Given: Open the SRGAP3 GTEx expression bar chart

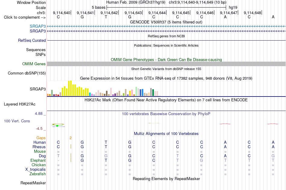Looking at the screenshot, I should tap(104, 88).
